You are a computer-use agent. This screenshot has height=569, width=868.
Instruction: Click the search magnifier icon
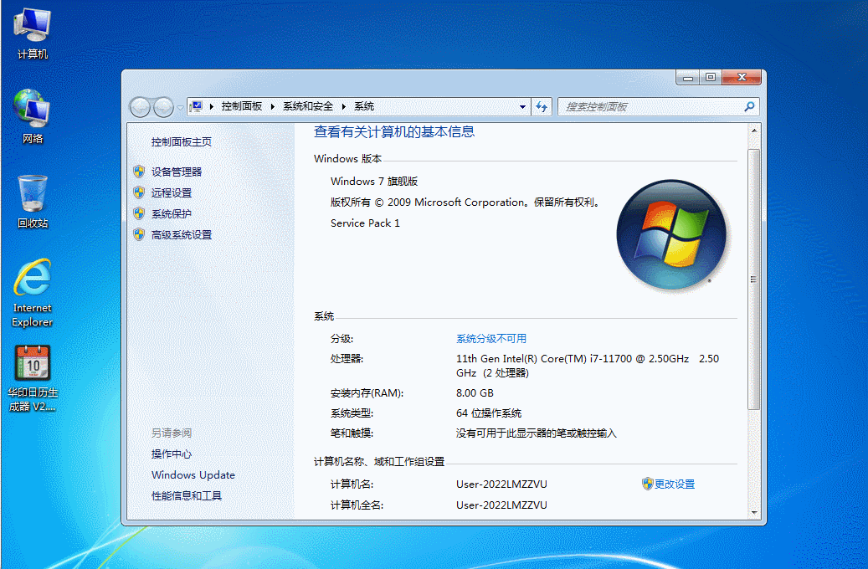(749, 107)
